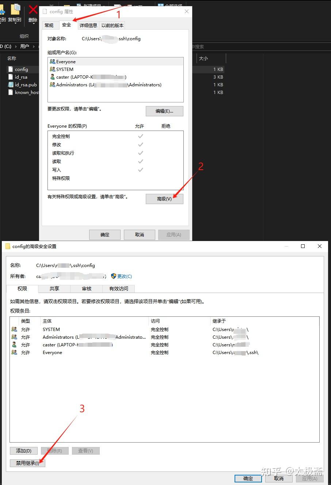Select caster (LAPTOP-K...) in the 组或用户名 list

pyautogui.click(x=115, y=77)
